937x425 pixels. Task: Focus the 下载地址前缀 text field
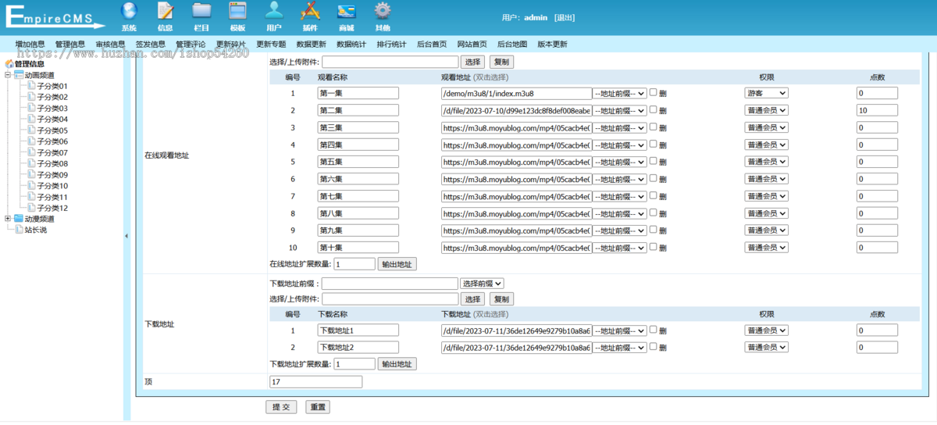pyautogui.click(x=390, y=284)
